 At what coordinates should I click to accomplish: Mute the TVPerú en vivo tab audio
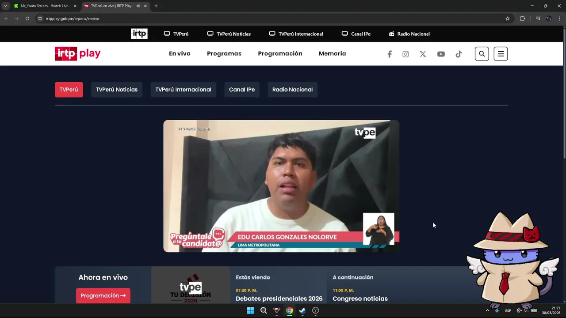(138, 6)
